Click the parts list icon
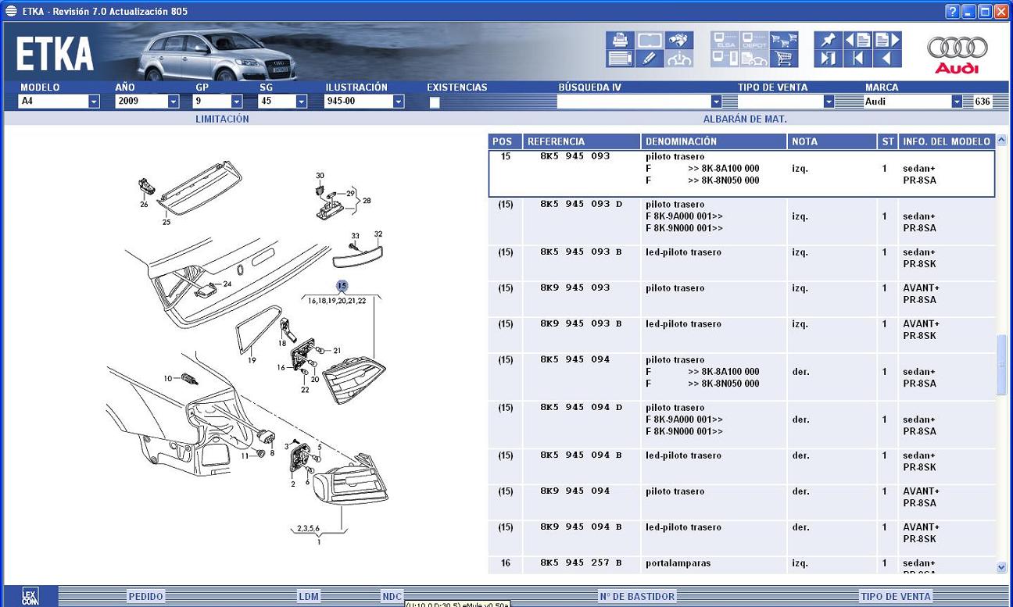The image size is (1013, 607). tap(620, 59)
